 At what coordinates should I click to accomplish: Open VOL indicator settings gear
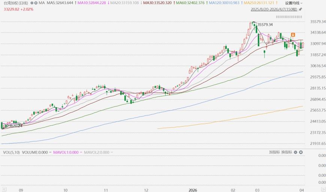(x=295, y=152)
